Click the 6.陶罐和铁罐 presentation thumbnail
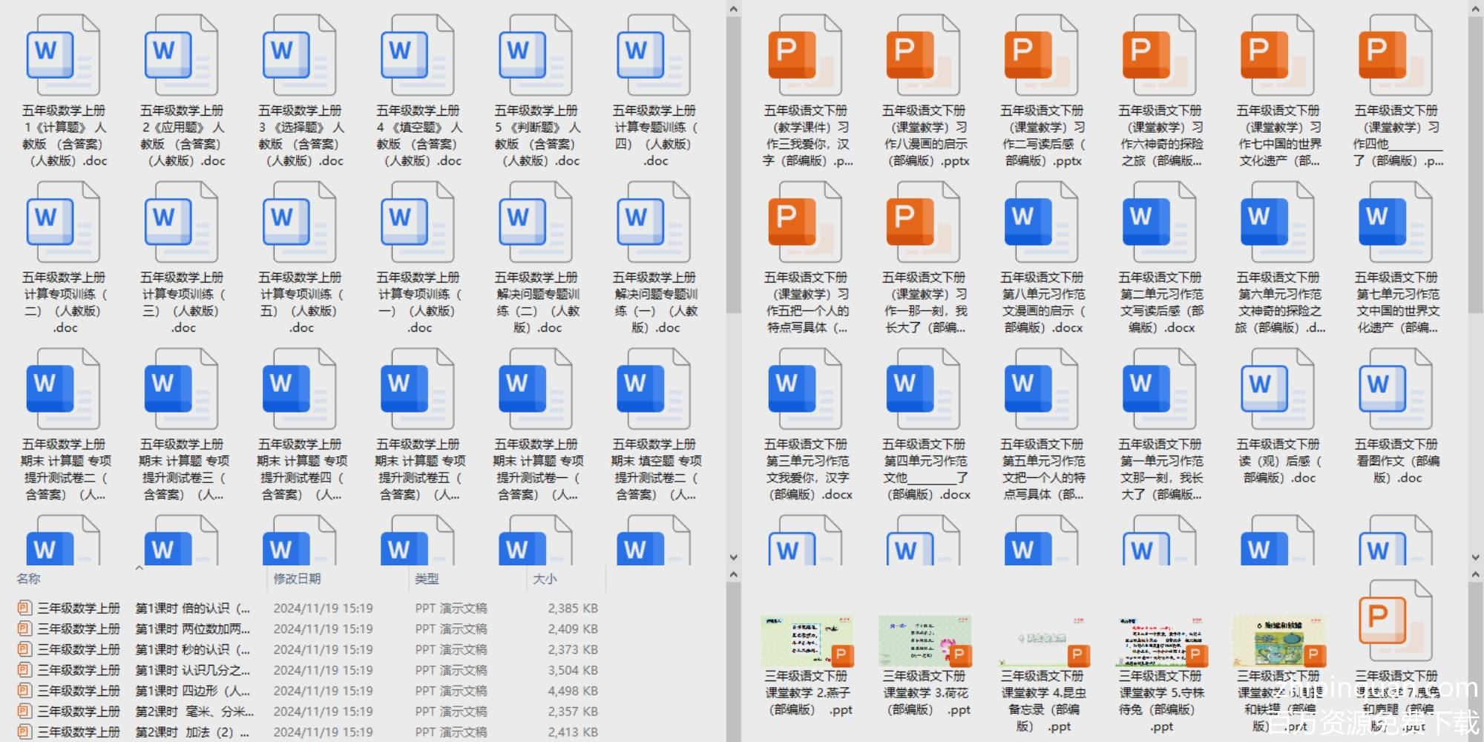The height and width of the screenshot is (742, 1484). coord(1278,640)
